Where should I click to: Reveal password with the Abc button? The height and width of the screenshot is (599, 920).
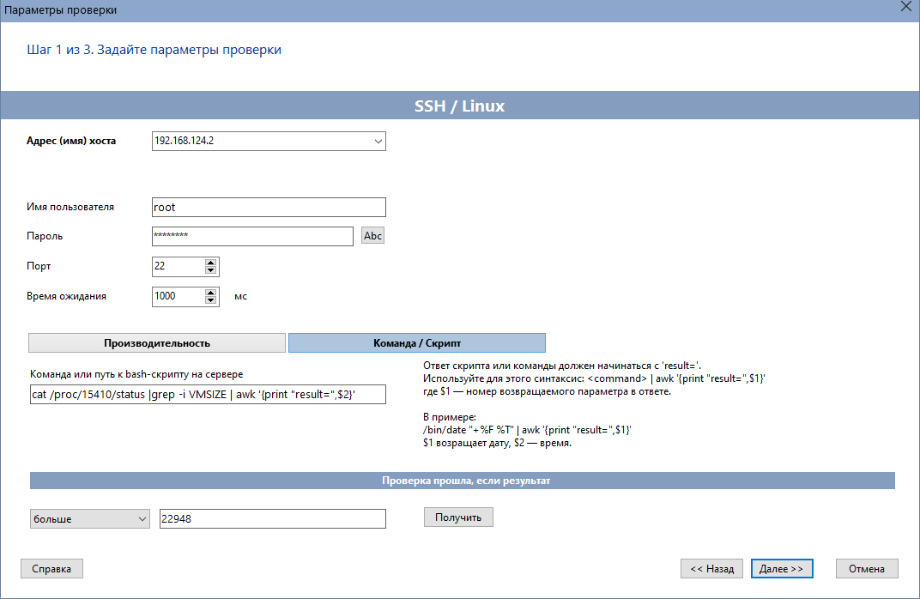[x=372, y=236]
